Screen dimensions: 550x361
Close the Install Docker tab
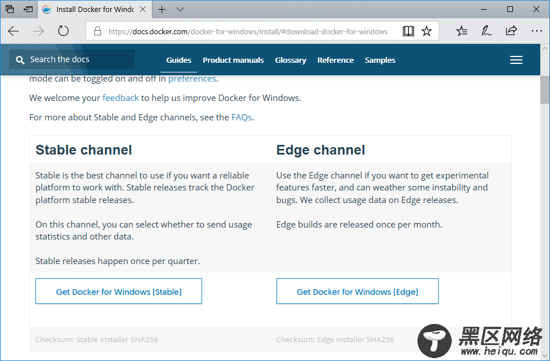(143, 10)
